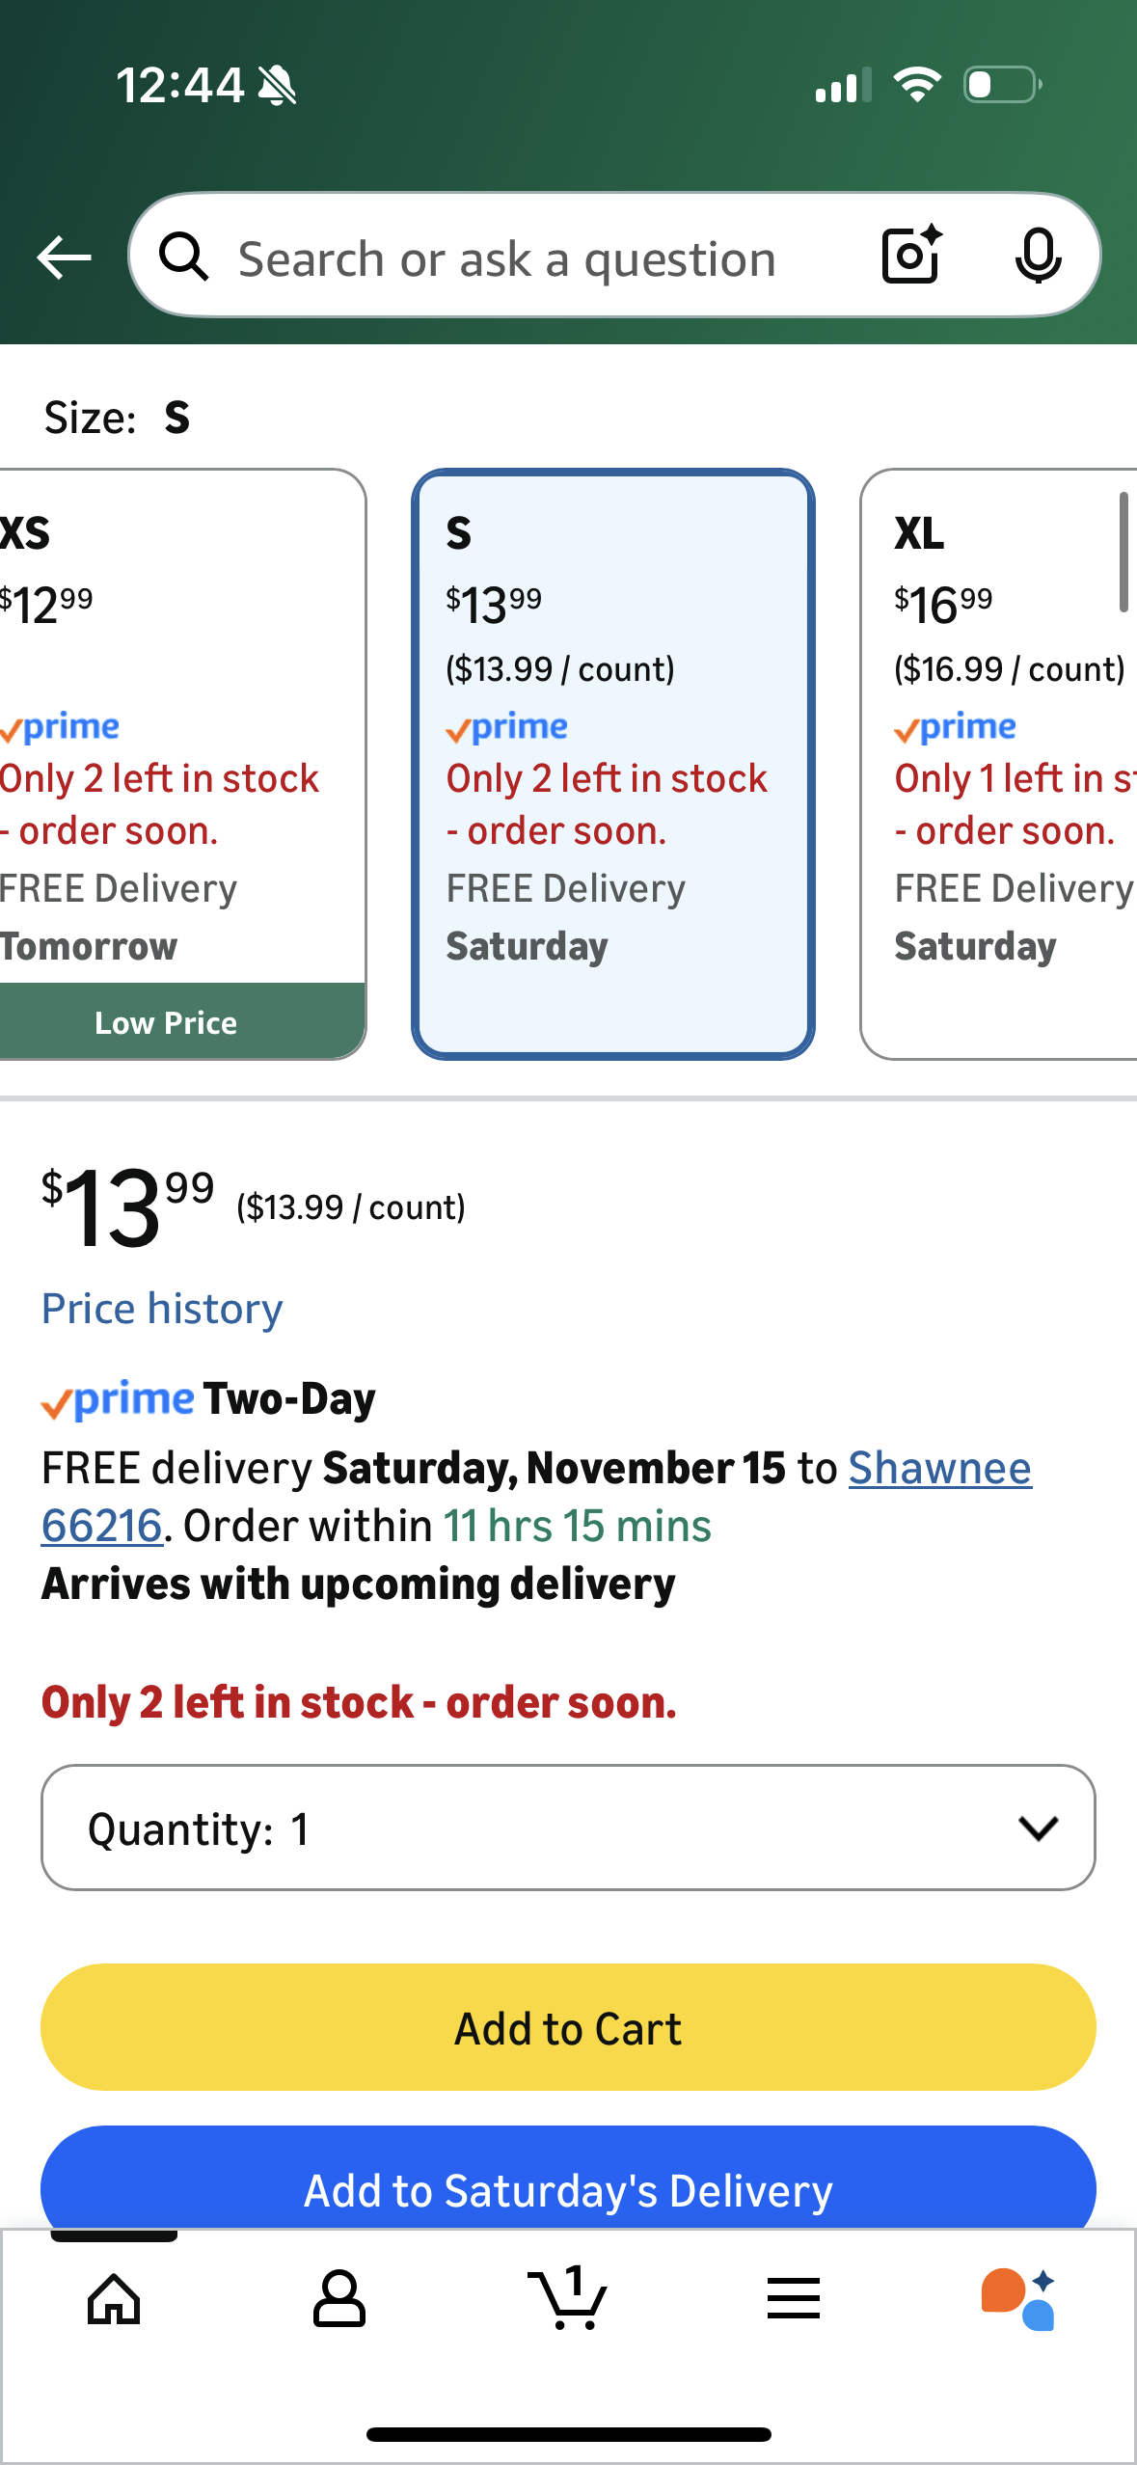This screenshot has width=1137, height=2465.
Task: Open camera lens visual search
Action: pyautogui.click(x=911, y=256)
